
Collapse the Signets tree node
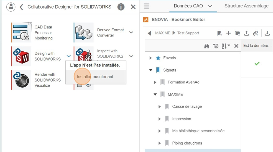(x=151, y=70)
